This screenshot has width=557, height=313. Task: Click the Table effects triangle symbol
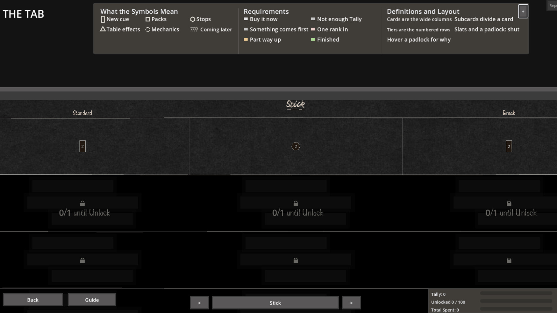[103, 29]
